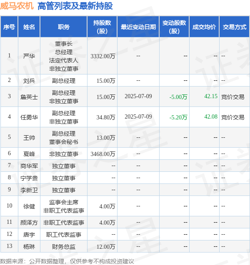
Task: Click the 3468.00万 holding value
Action: click(x=103, y=154)
